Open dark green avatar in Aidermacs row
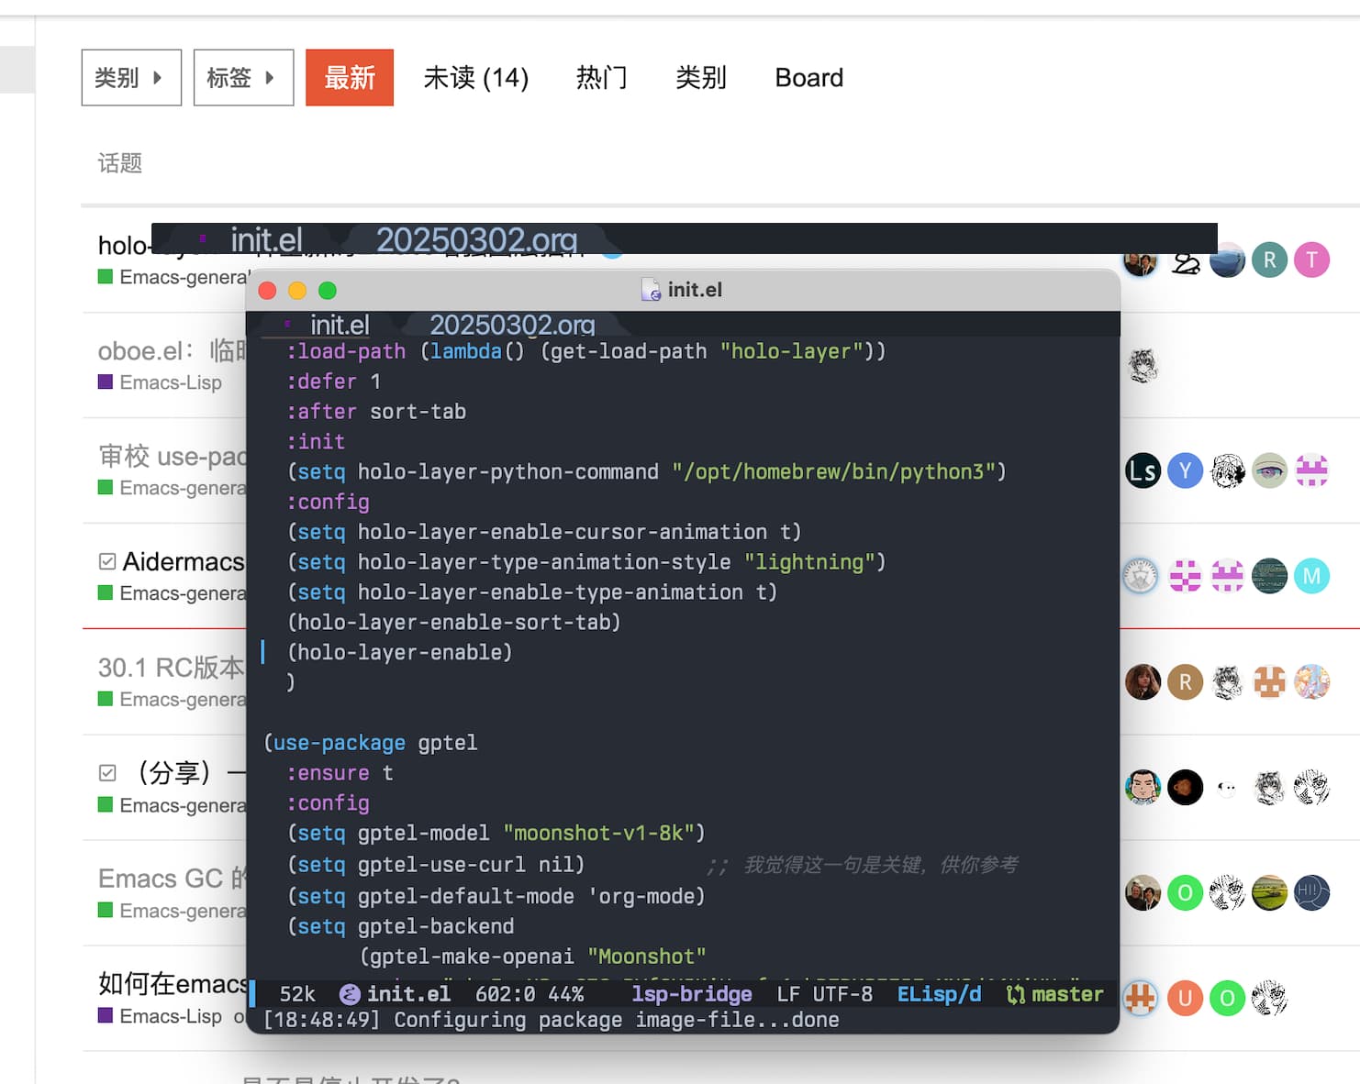Viewport: 1360px width, 1084px height. [1270, 577]
